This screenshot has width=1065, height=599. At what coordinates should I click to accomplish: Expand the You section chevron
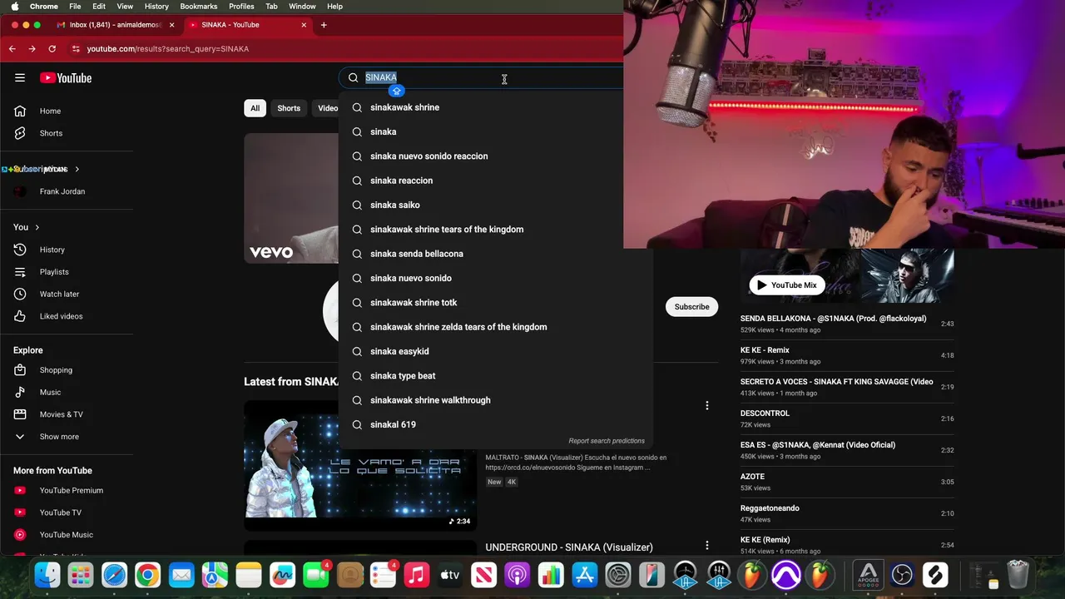[x=37, y=227]
